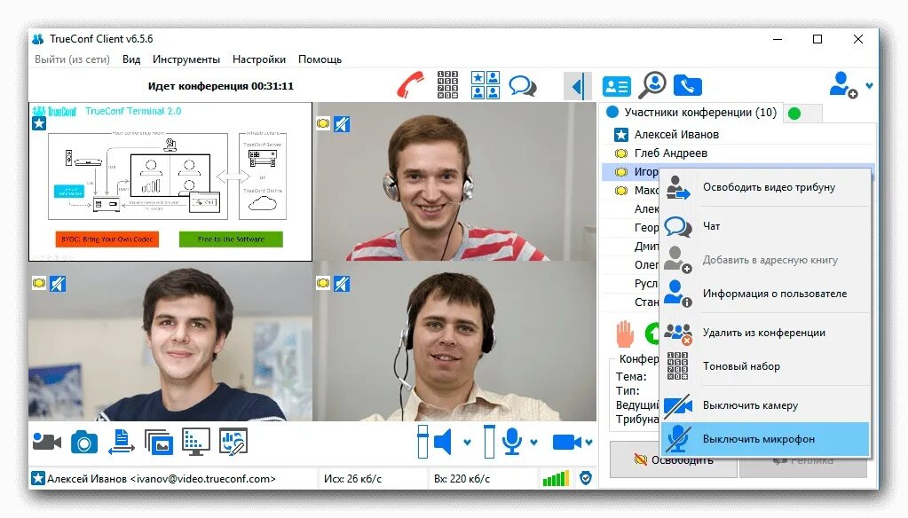Click the tone dialing keypad icon in context menu
This screenshot has width=908, height=518.
point(677,365)
